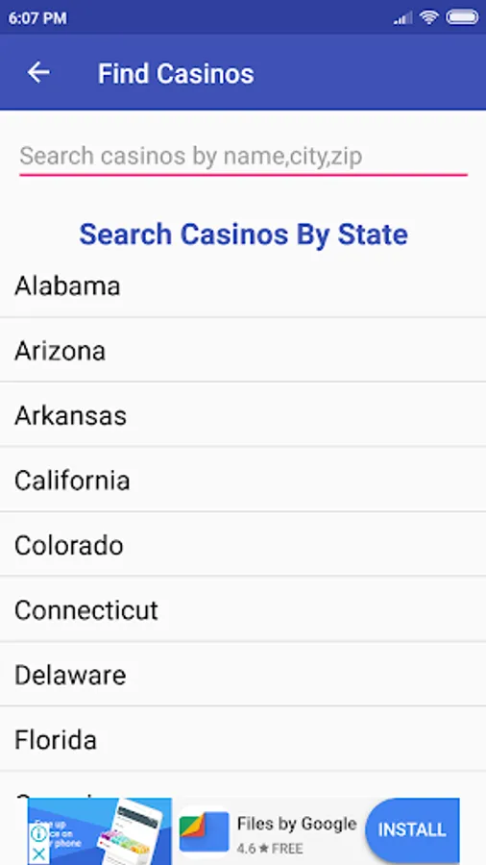The width and height of the screenshot is (486, 865).
Task: Choose Arkansas in the state list
Action: pos(243,415)
